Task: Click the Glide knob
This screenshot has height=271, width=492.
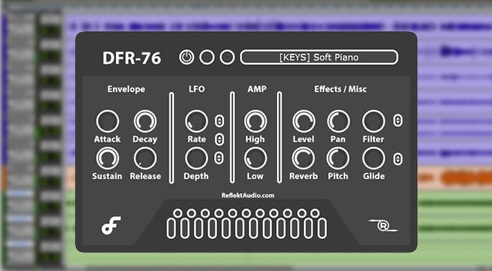Action: pos(374,159)
